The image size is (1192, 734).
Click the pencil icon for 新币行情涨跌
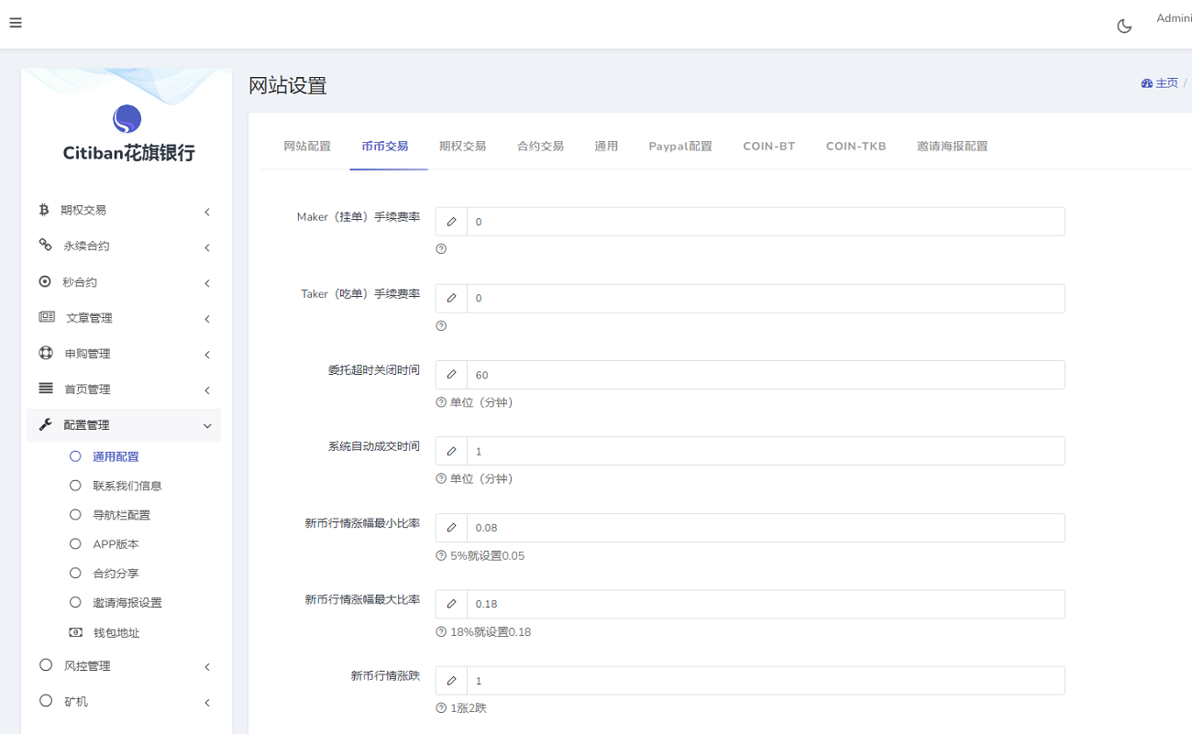[x=451, y=681]
